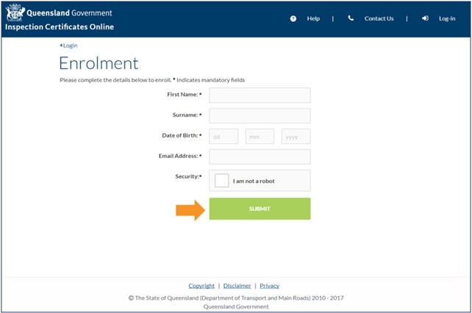Viewport: 472px width, 313px height.
Task: Open the Copyright footer link
Action: (x=201, y=286)
